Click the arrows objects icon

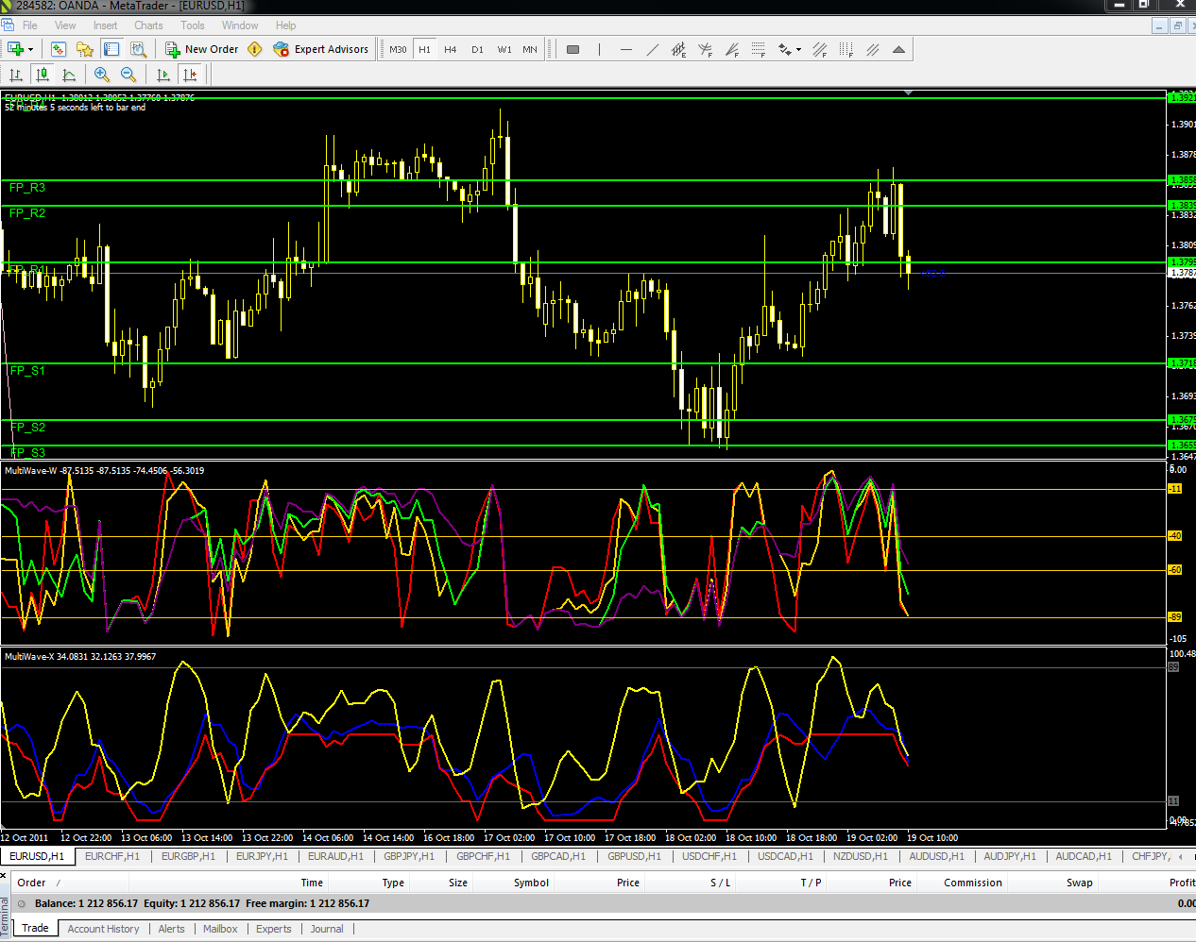pyautogui.click(x=784, y=49)
